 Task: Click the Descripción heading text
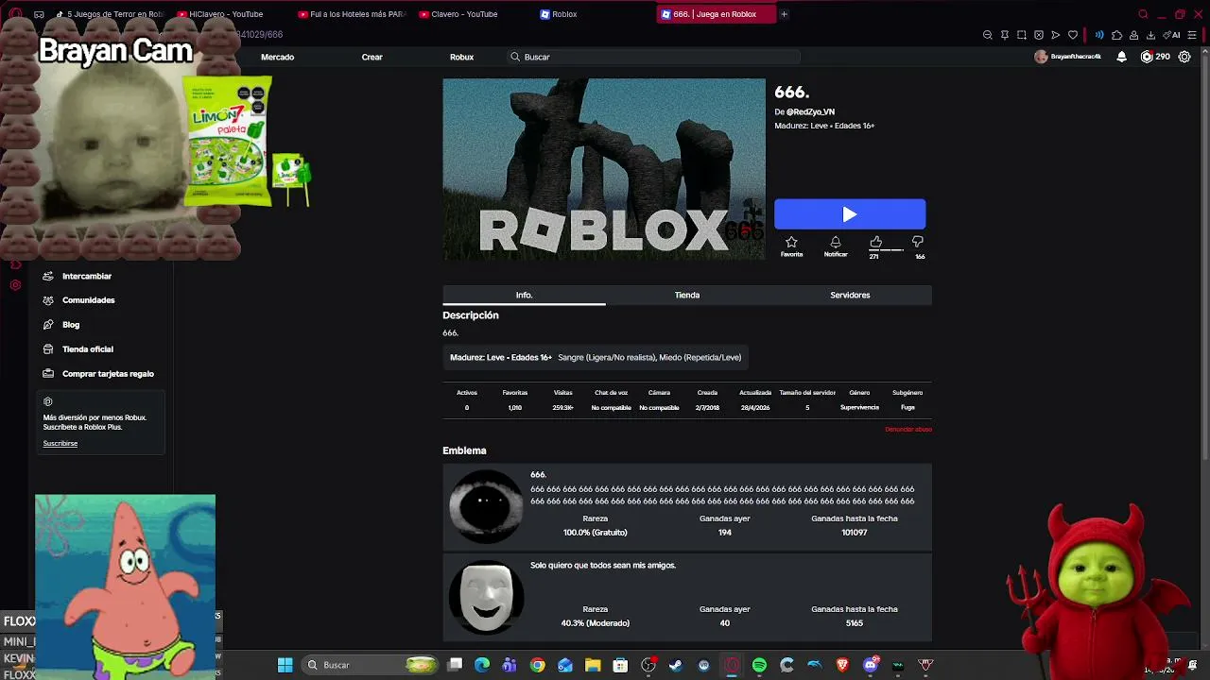tap(470, 315)
